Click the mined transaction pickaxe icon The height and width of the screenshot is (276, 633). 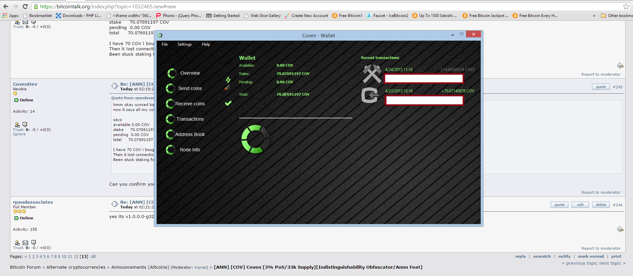click(372, 74)
